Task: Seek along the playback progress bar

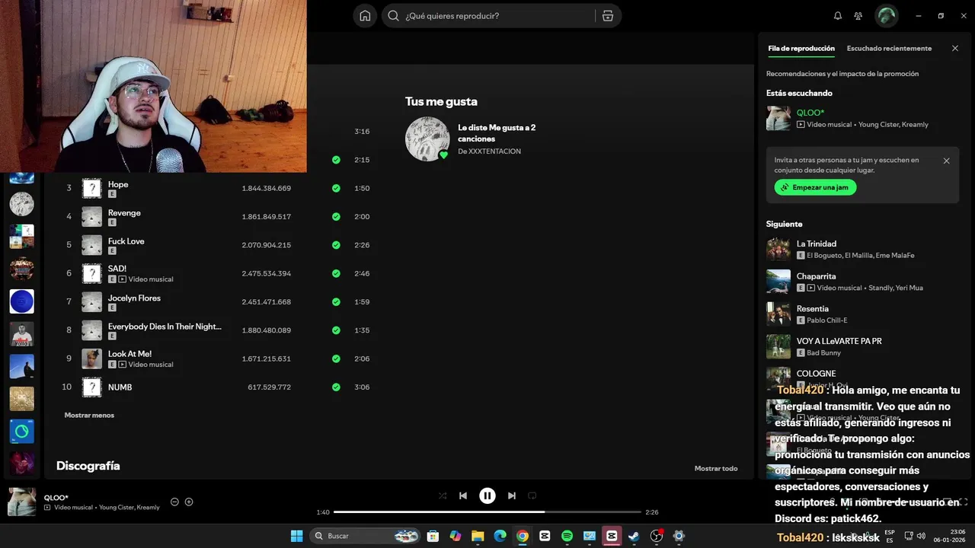Action: [x=487, y=512]
